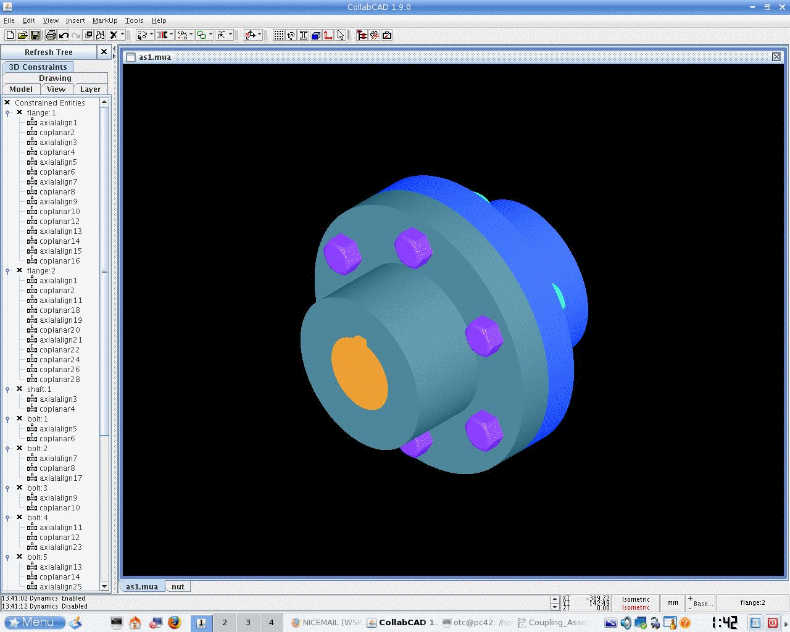
Task: Open a file using the folder icon
Action: [22, 35]
